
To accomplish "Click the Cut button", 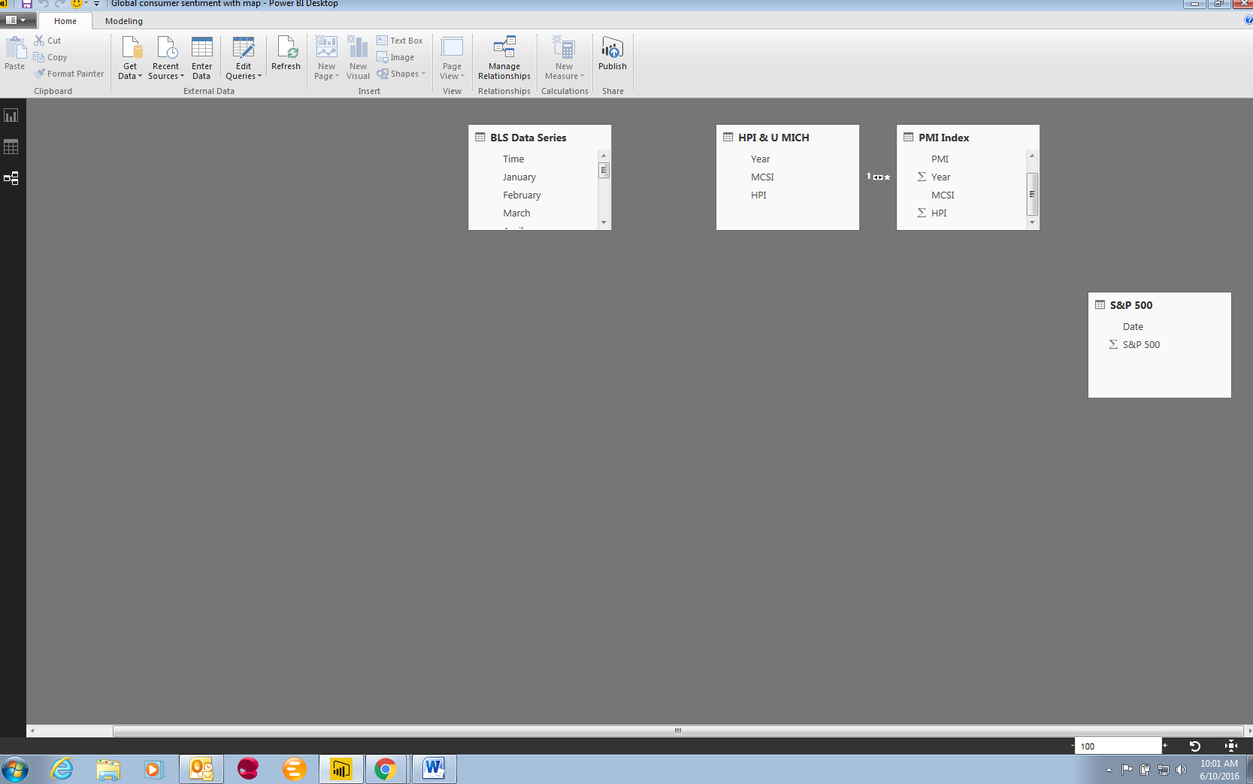I will [x=47, y=41].
